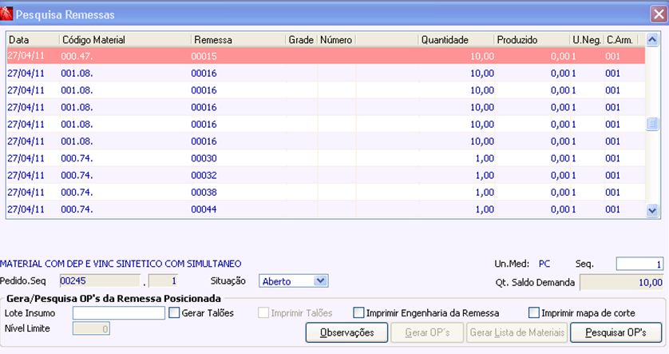Tick the disabled Imprimir Talões checkbox
The image size is (669, 354).
(263, 312)
